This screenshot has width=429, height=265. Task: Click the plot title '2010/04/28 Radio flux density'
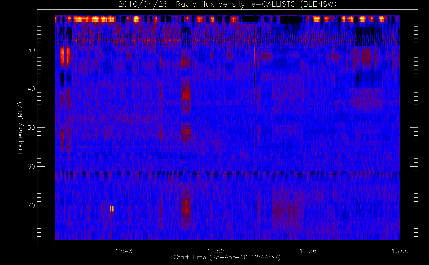pos(227,5)
